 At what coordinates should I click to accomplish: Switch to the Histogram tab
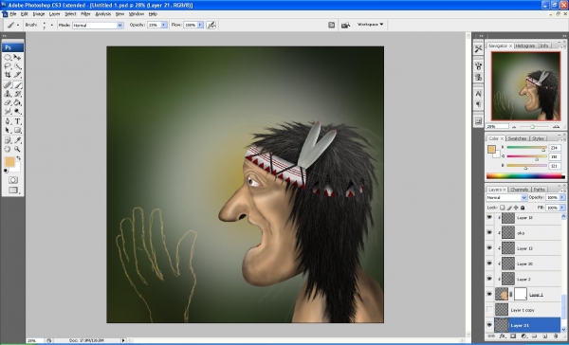pos(525,45)
